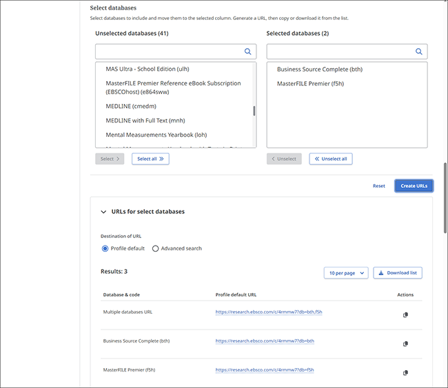The width and height of the screenshot is (448, 388).
Task: Click the Results: 3 text
Action: [114, 272]
